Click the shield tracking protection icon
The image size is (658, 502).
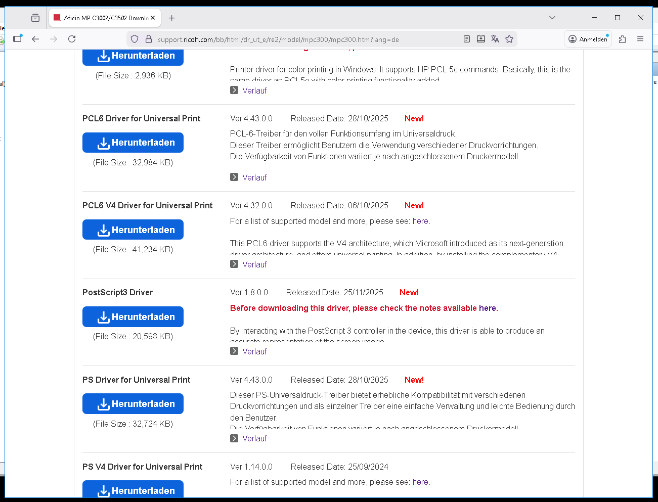click(135, 39)
